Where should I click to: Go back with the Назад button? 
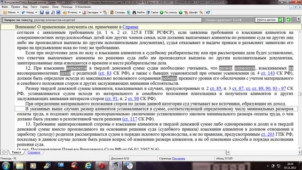point(28,12)
